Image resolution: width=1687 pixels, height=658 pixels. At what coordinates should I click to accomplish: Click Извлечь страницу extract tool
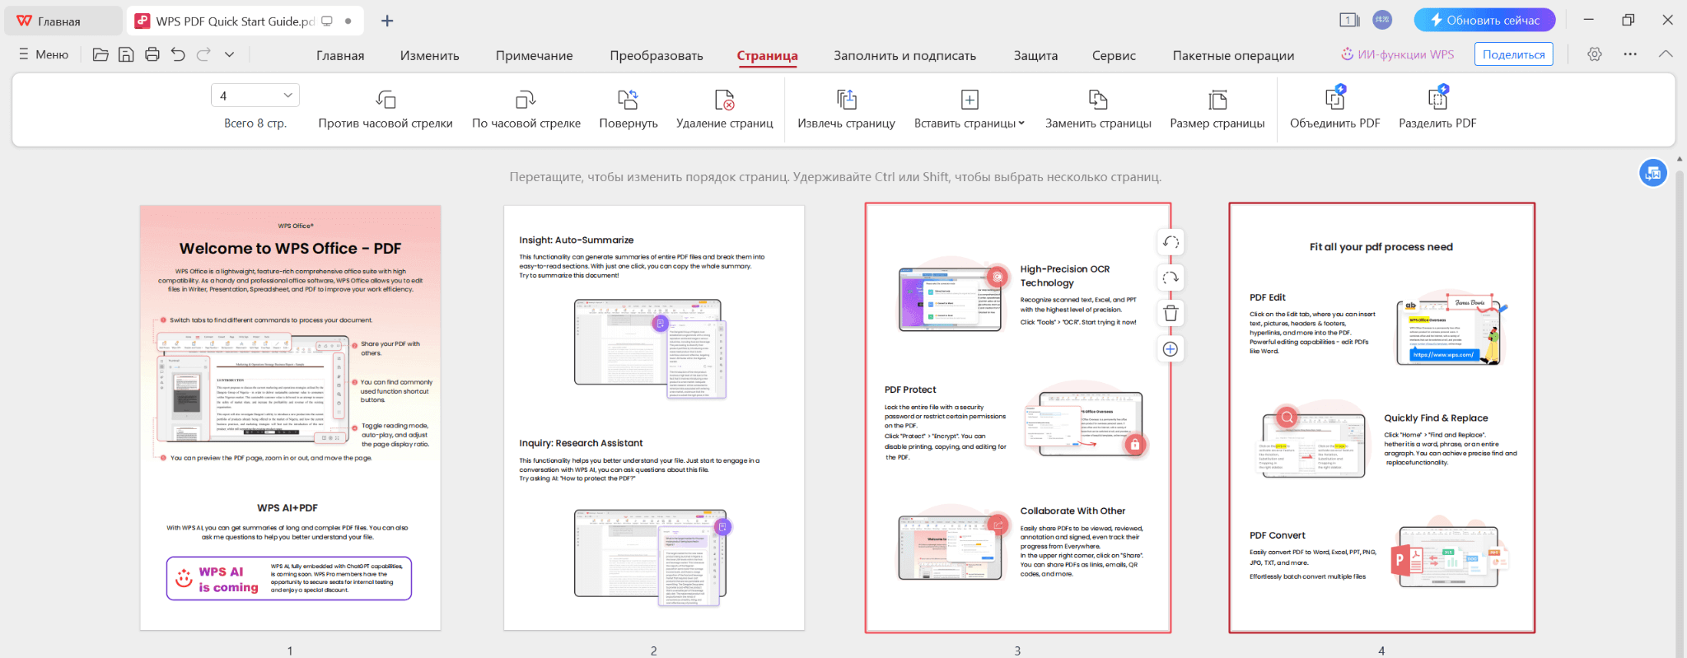(x=846, y=109)
